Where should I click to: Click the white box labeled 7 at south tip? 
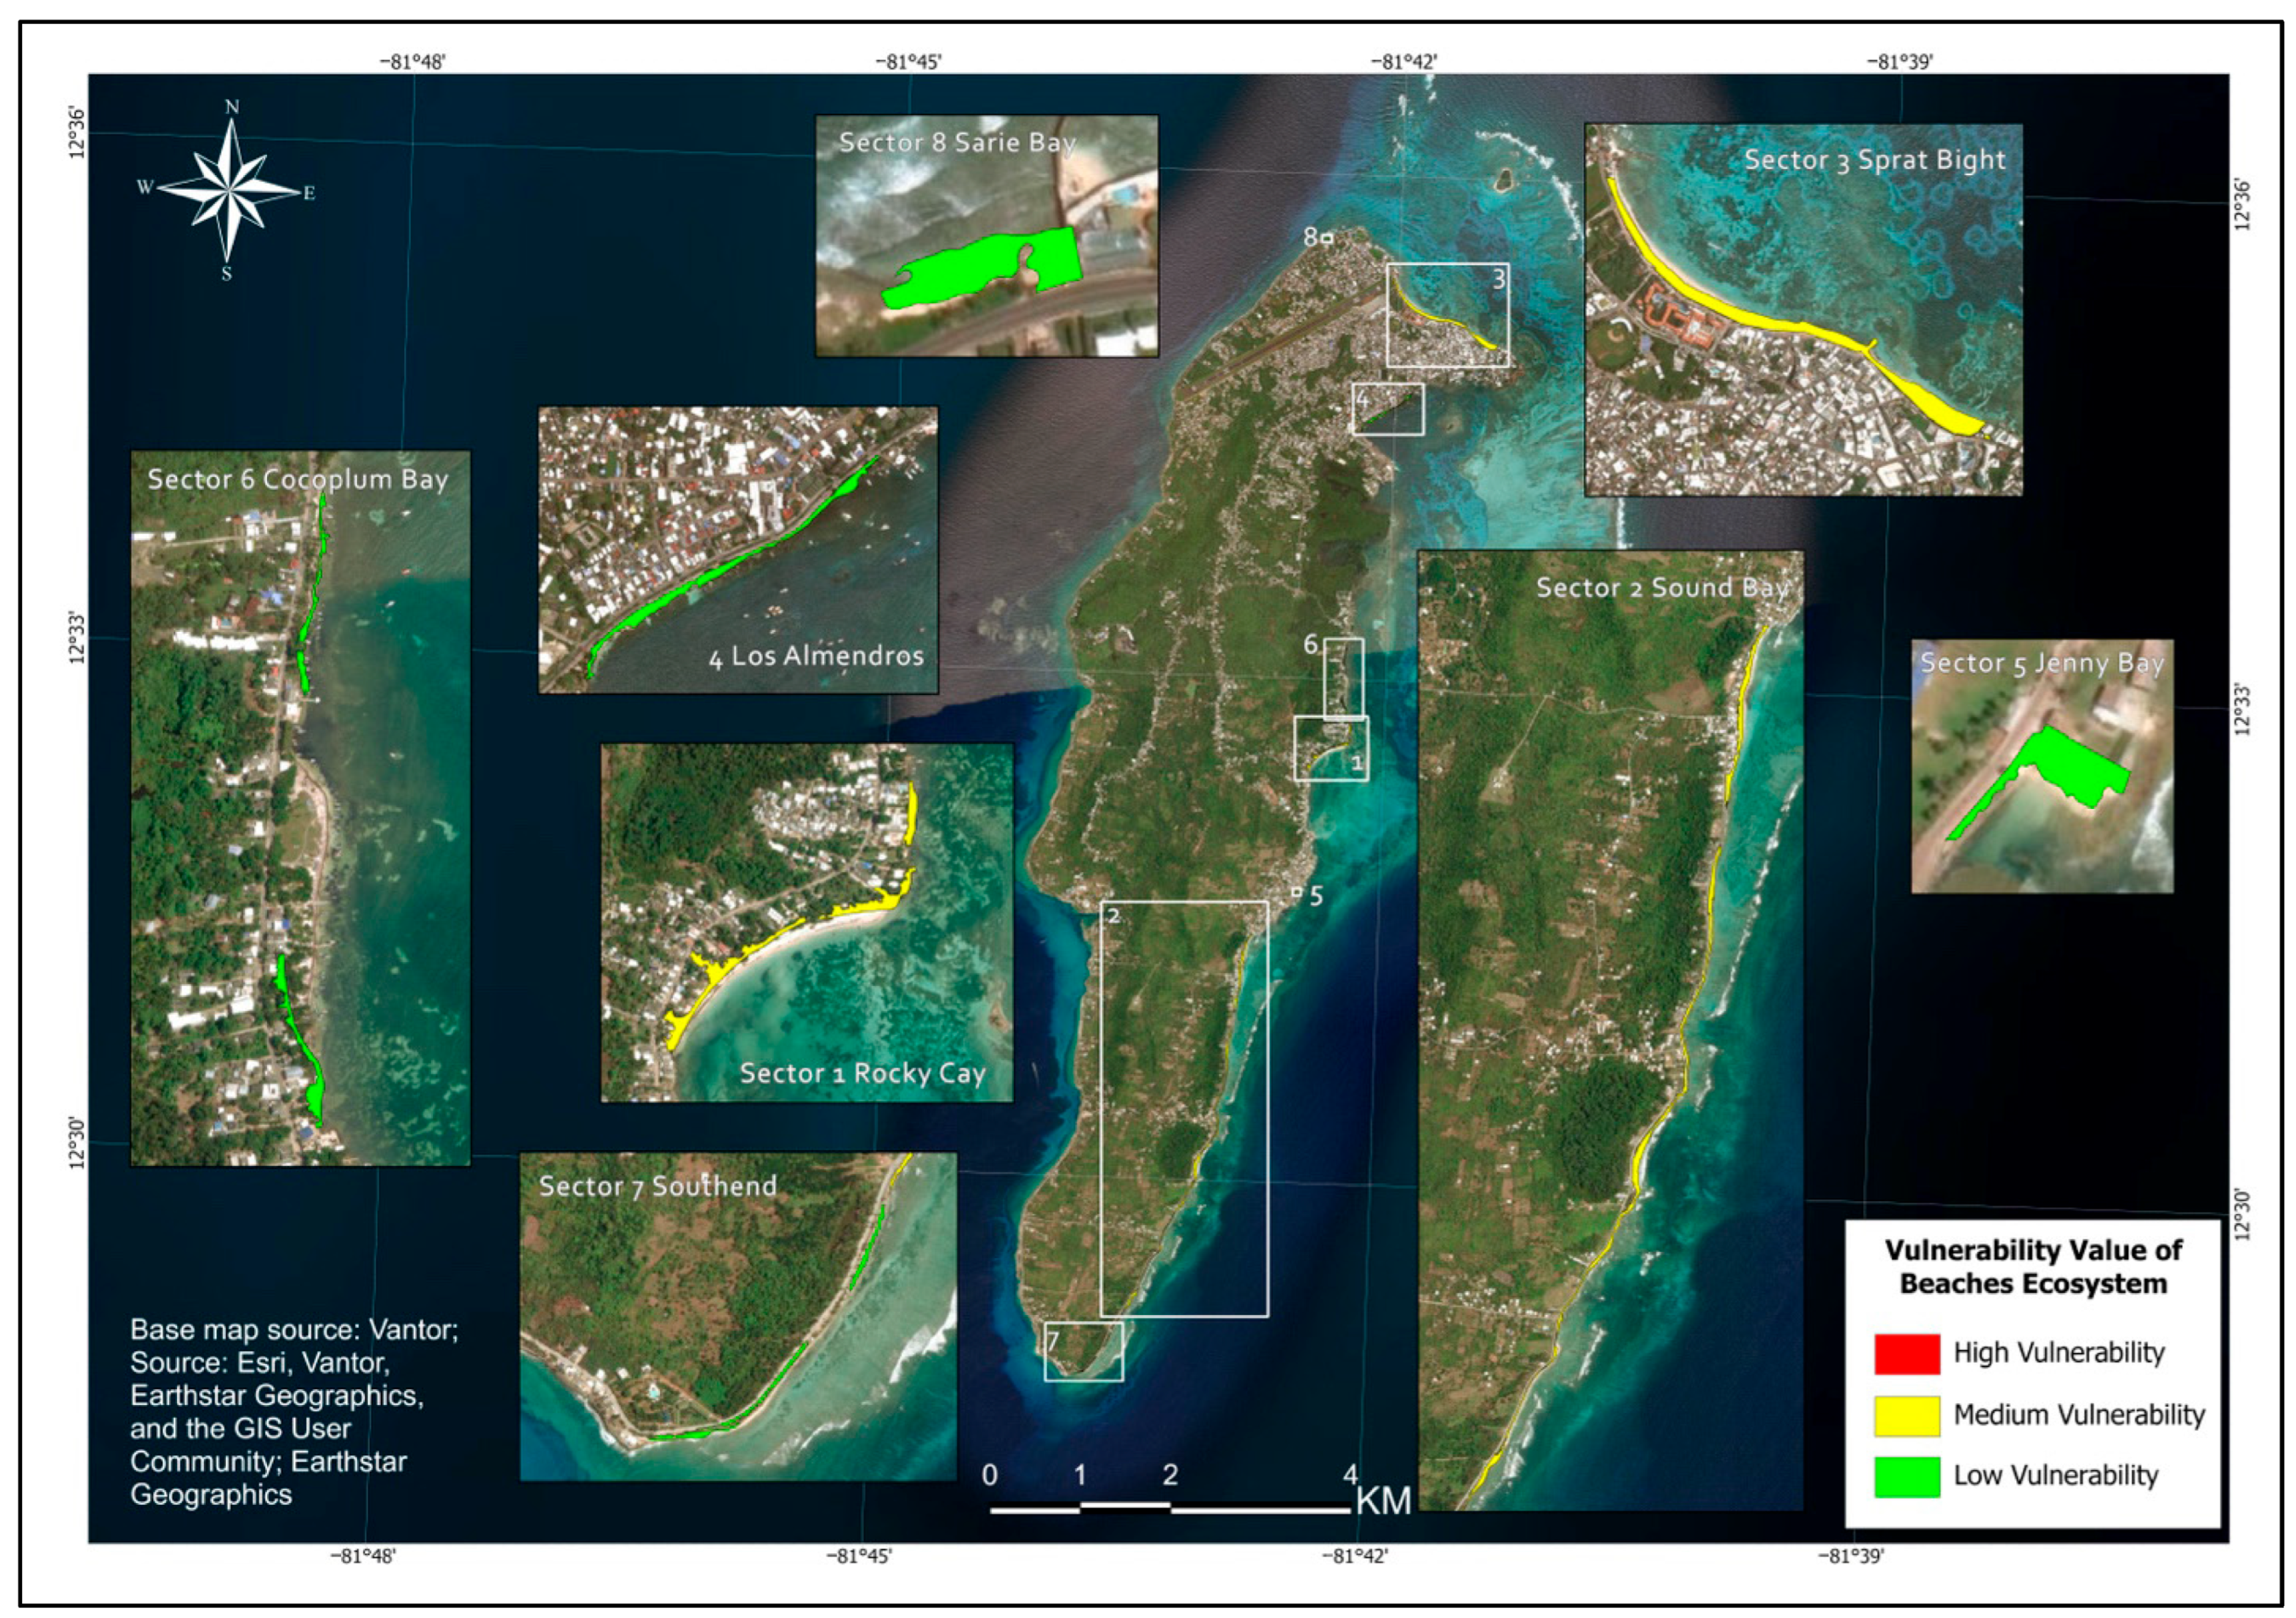(x=1083, y=1351)
